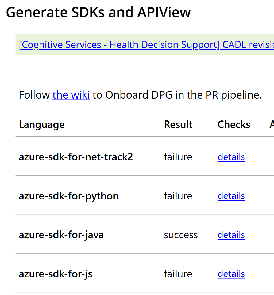Open details link for azure-sdk-for-python
This screenshot has height=295, width=274.
231,196
